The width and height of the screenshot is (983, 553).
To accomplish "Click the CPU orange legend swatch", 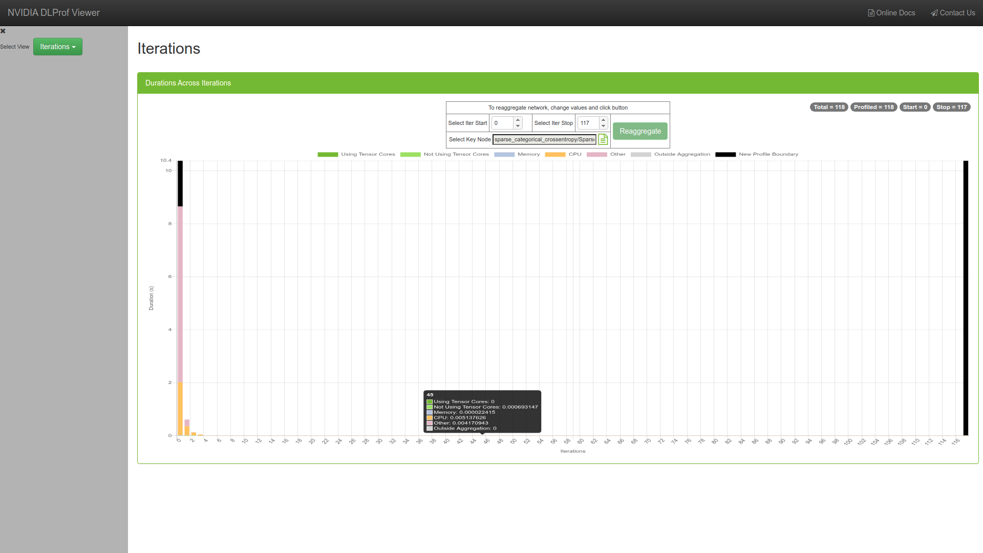I will click(x=555, y=154).
